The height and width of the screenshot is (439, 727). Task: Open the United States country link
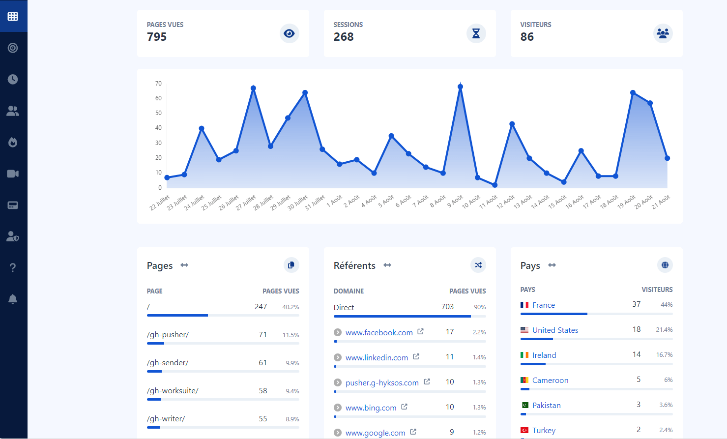click(555, 330)
